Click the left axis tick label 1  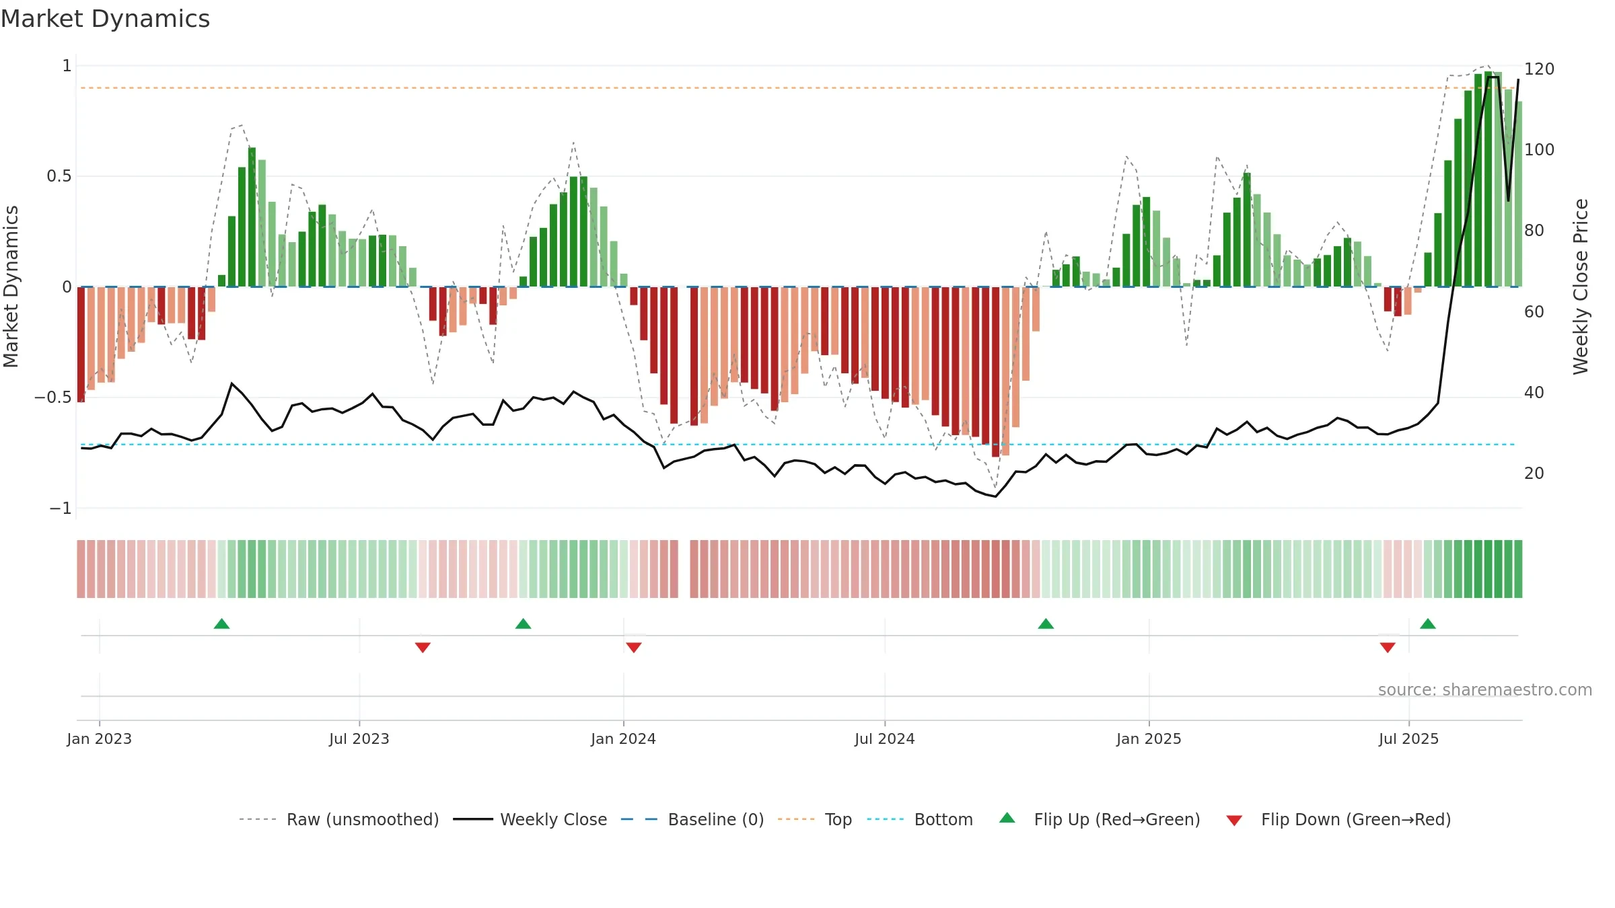67,66
